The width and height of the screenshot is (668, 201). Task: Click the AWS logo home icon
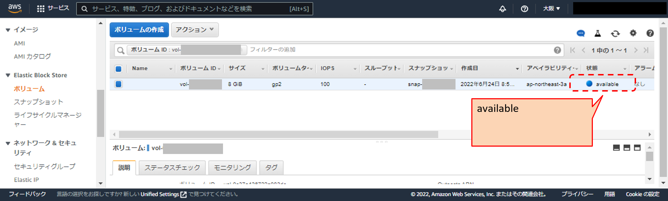15,8
